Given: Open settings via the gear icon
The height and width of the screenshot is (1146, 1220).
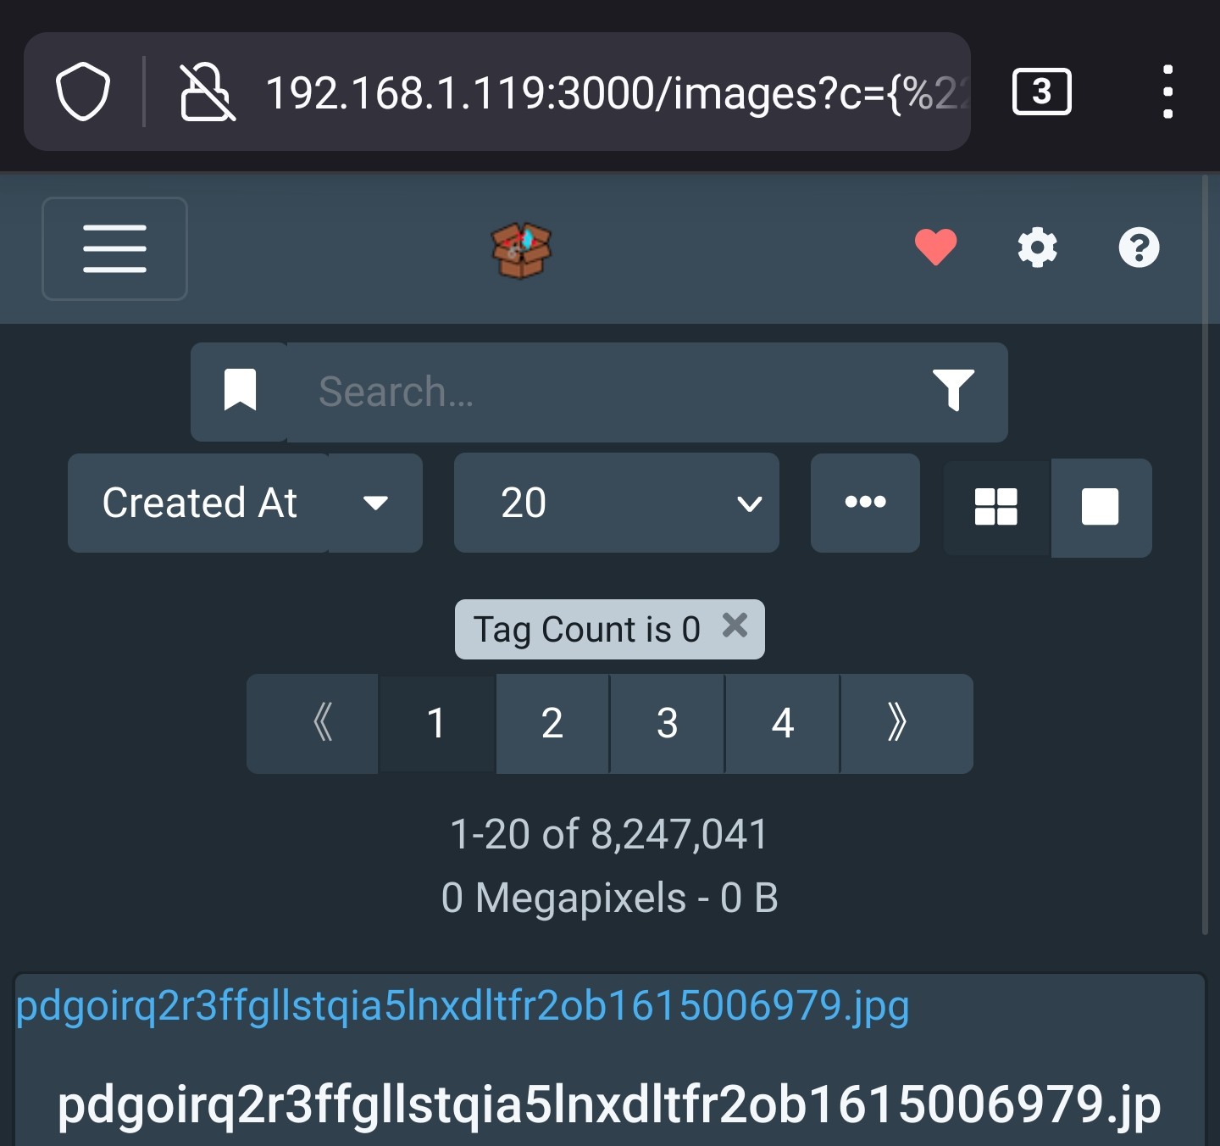Looking at the screenshot, I should coord(1037,248).
